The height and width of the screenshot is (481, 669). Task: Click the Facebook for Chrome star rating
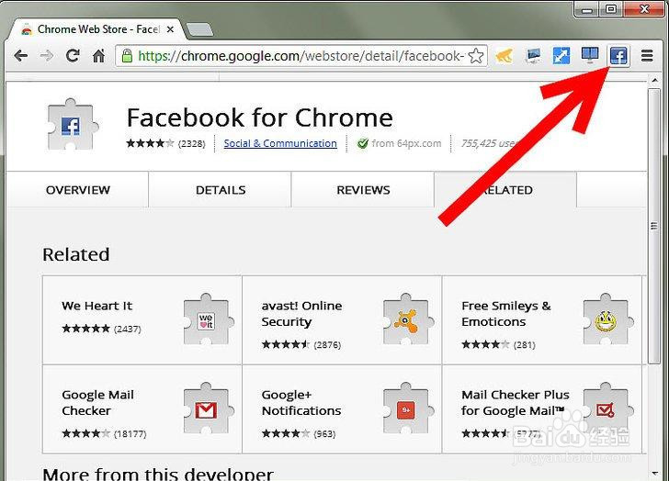(150, 143)
